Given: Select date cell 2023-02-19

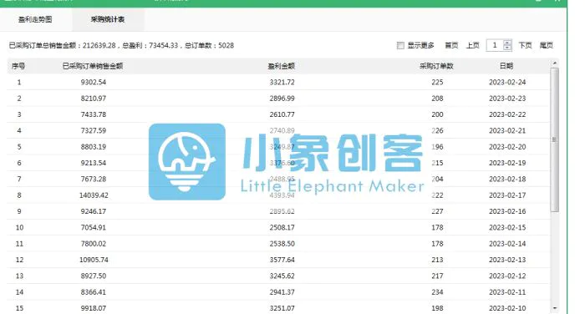Looking at the screenshot, I should pyautogui.click(x=507, y=163).
